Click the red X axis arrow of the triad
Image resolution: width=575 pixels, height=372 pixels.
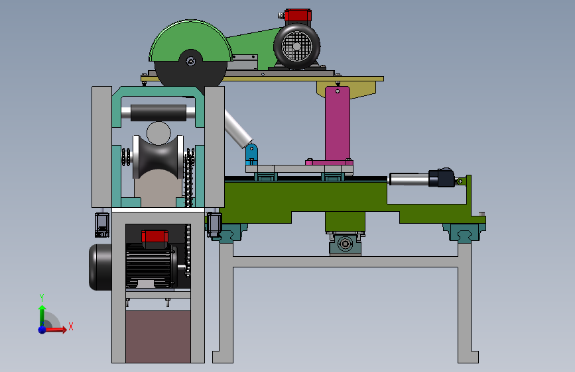click(x=57, y=330)
